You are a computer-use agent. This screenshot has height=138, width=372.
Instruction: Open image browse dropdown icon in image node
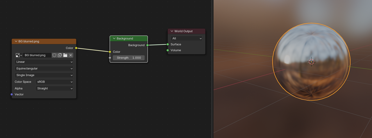[19, 55]
